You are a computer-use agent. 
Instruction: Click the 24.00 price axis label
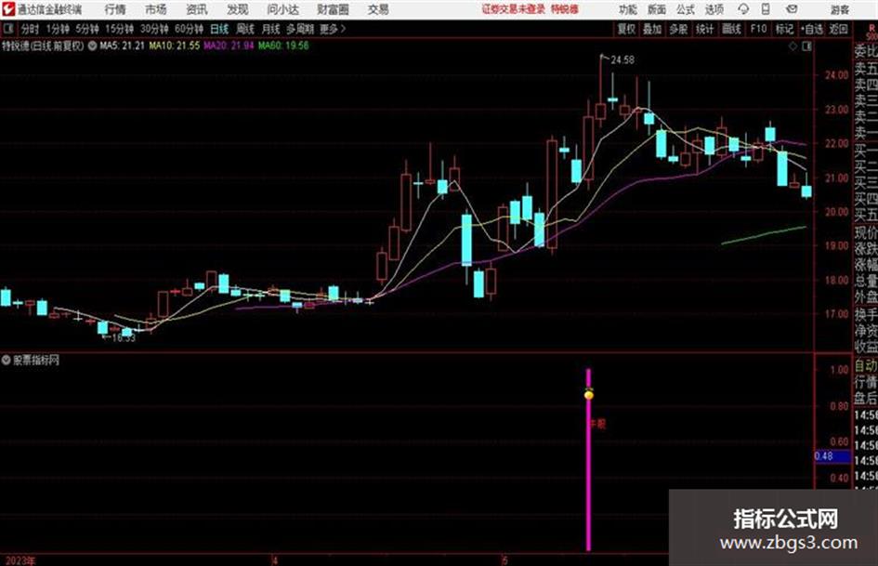(x=836, y=75)
